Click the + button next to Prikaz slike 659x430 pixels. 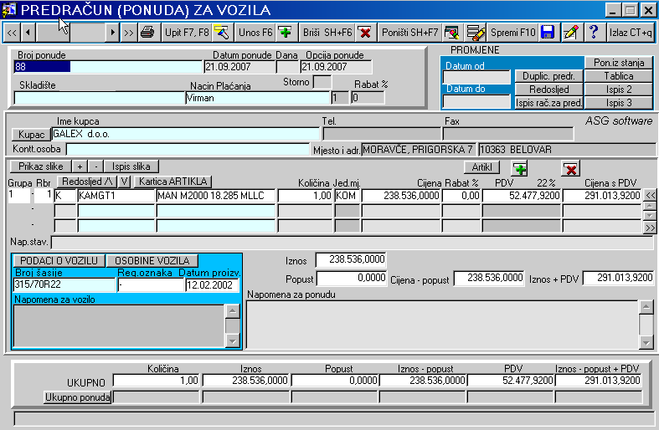[80, 166]
